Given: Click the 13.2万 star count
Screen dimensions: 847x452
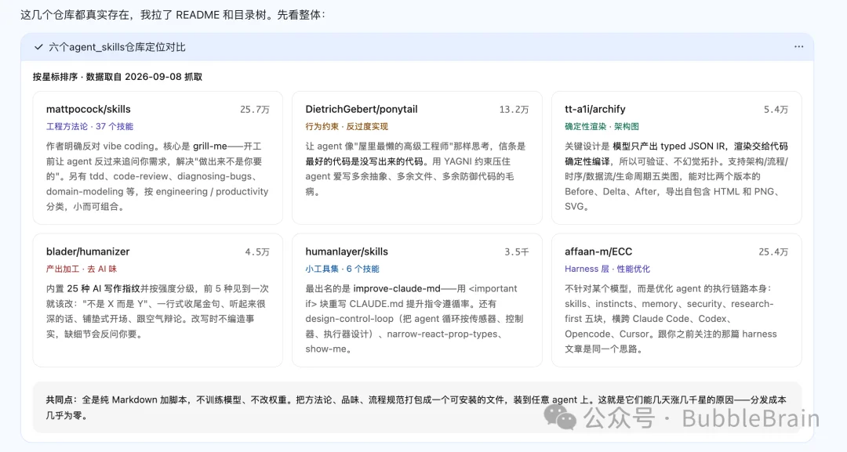Looking at the screenshot, I should tap(514, 110).
